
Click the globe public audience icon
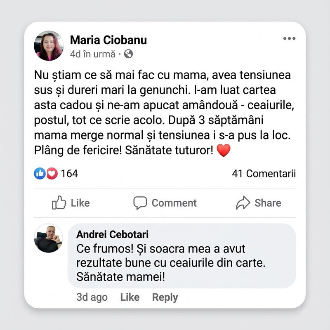click(x=128, y=54)
